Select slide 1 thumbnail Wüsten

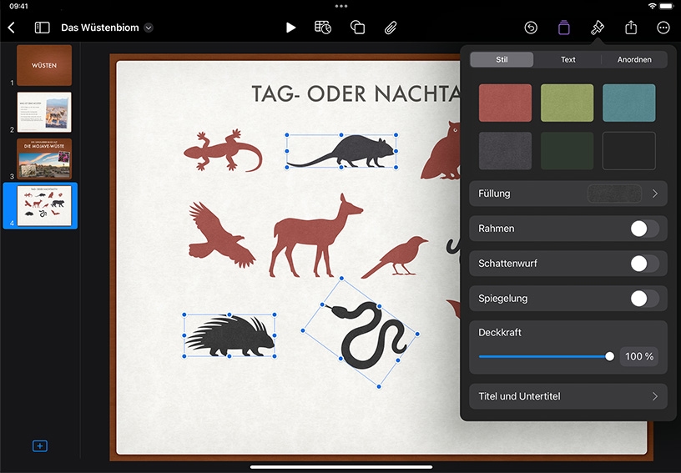44,65
